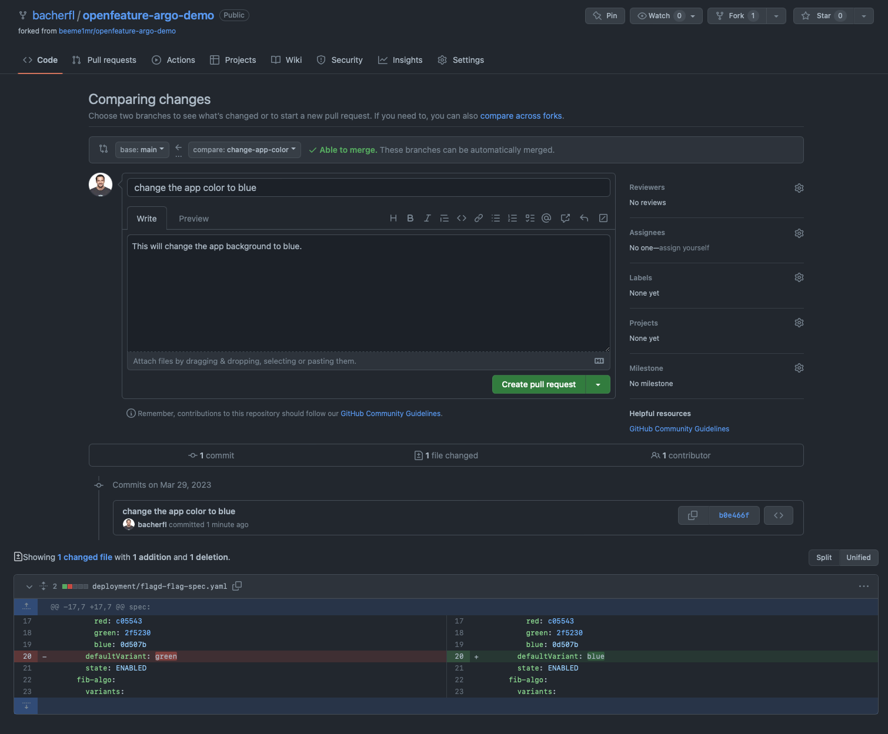Open the bacherfl owner profile link
This screenshot has height=734, width=888.
point(53,15)
